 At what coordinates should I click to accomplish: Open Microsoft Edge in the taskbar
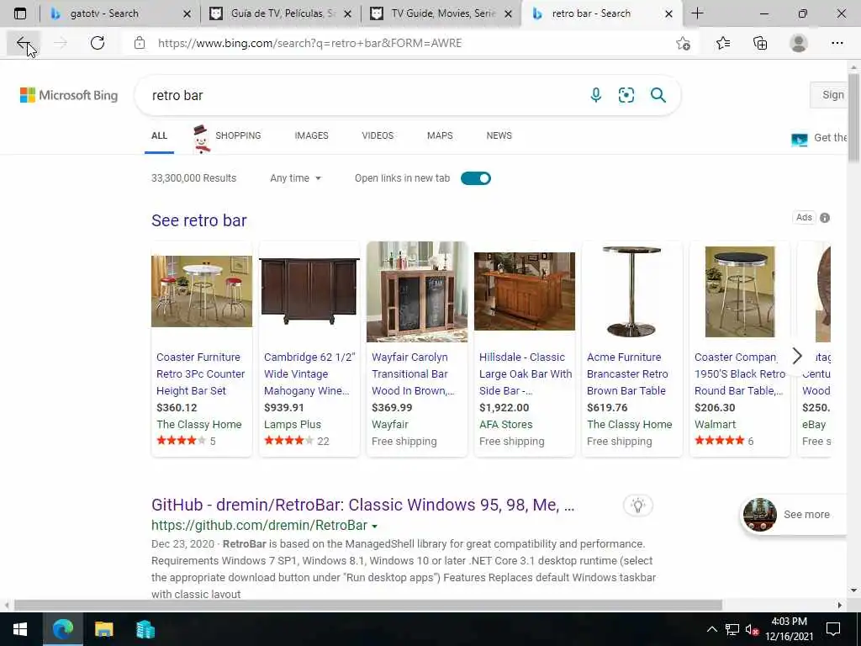(62, 629)
